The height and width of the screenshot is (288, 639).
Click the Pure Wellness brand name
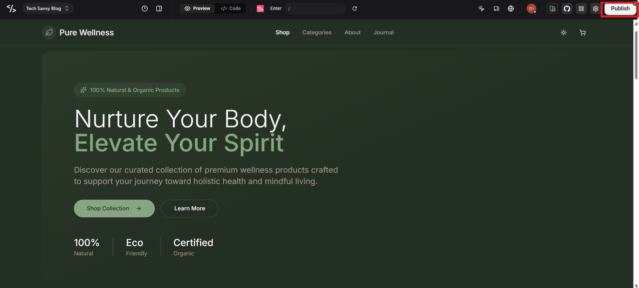click(86, 32)
